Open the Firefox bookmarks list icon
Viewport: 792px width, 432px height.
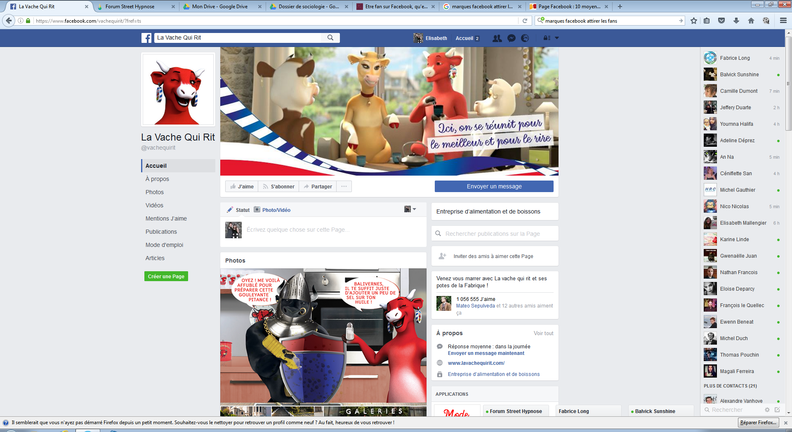click(x=707, y=21)
